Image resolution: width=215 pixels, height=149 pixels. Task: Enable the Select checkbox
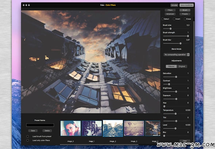click(163, 19)
